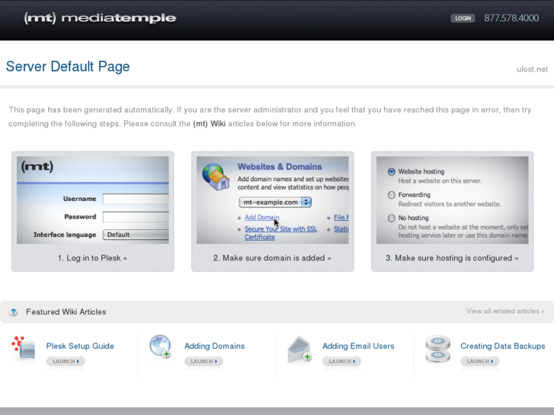
Task: Open the Creating Data Backups article link
Action: pyautogui.click(x=503, y=346)
